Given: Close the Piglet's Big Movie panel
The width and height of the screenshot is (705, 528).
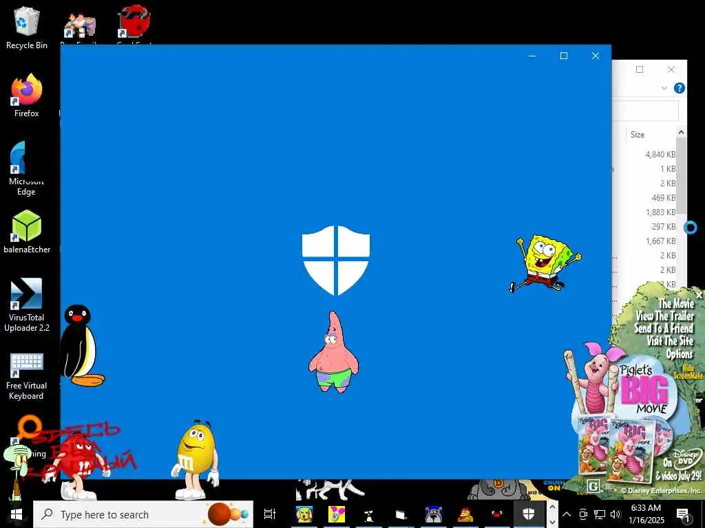Looking at the screenshot, I should tap(699, 296).
